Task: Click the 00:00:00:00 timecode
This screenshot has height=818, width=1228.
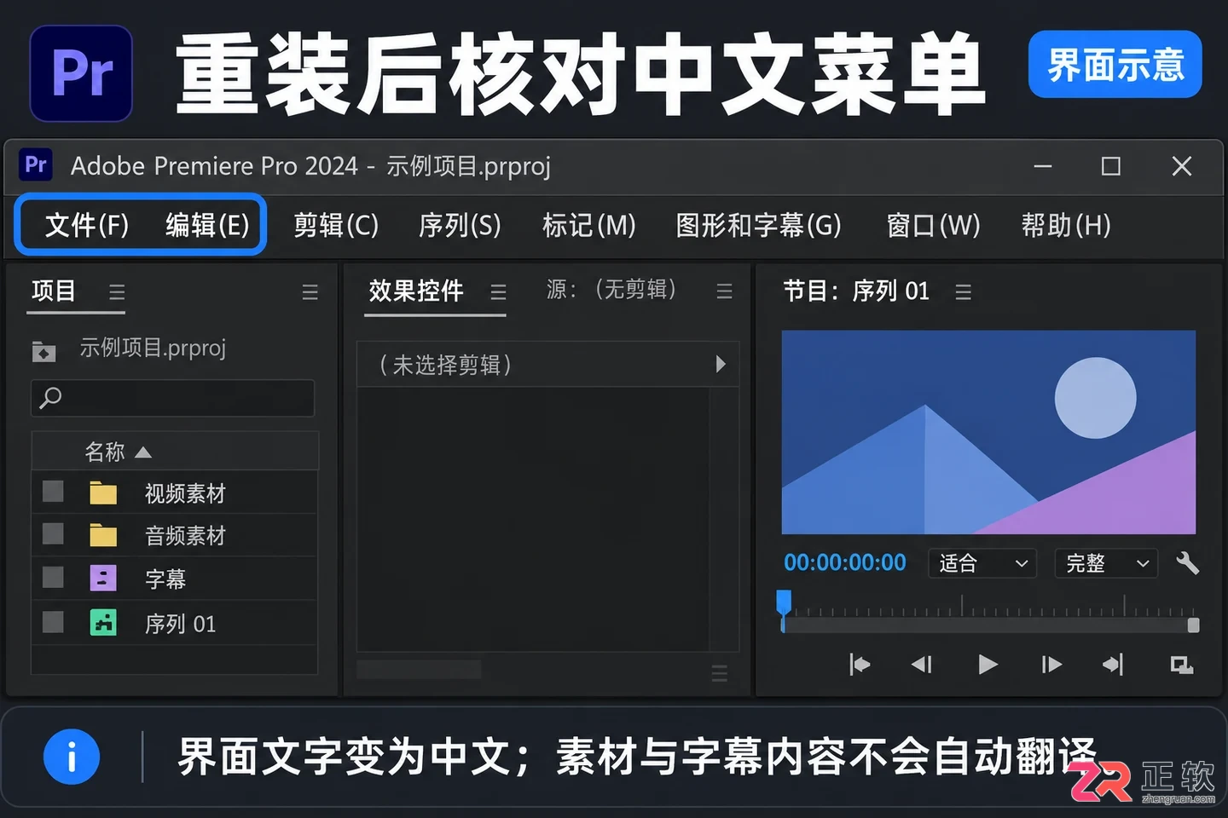Action: click(x=845, y=562)
